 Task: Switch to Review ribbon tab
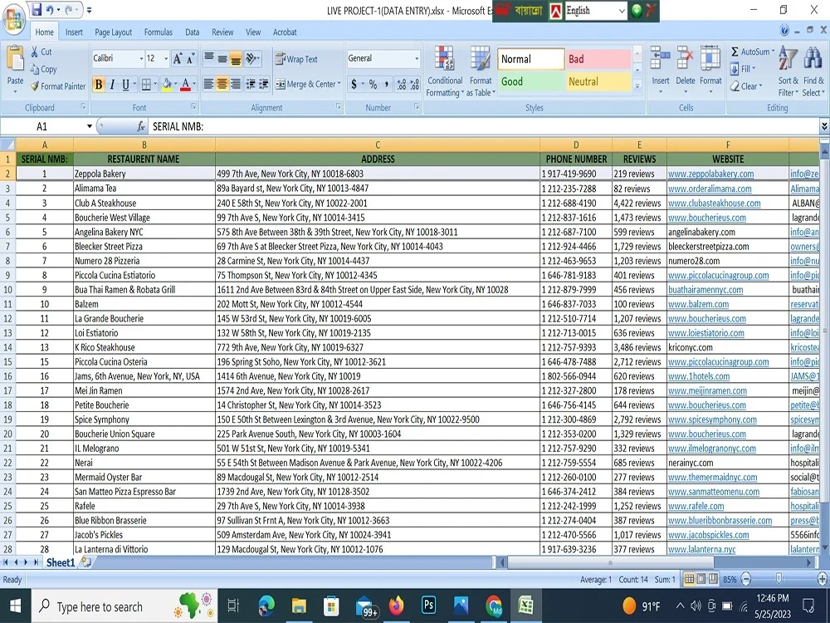tap(222, 32)
